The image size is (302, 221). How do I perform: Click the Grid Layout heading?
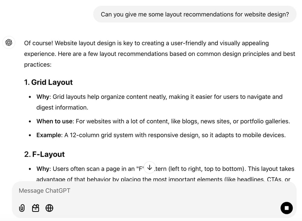(48, 82)
